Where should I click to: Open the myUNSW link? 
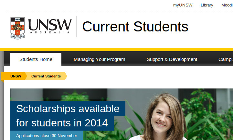[183, 5]
